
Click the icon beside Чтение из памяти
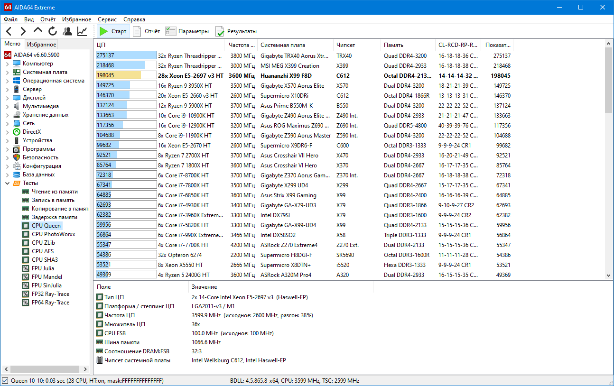tap(26, 192)
